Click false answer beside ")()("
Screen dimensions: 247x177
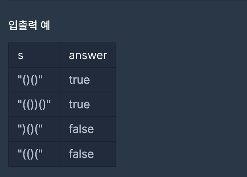tap(81, 129)
